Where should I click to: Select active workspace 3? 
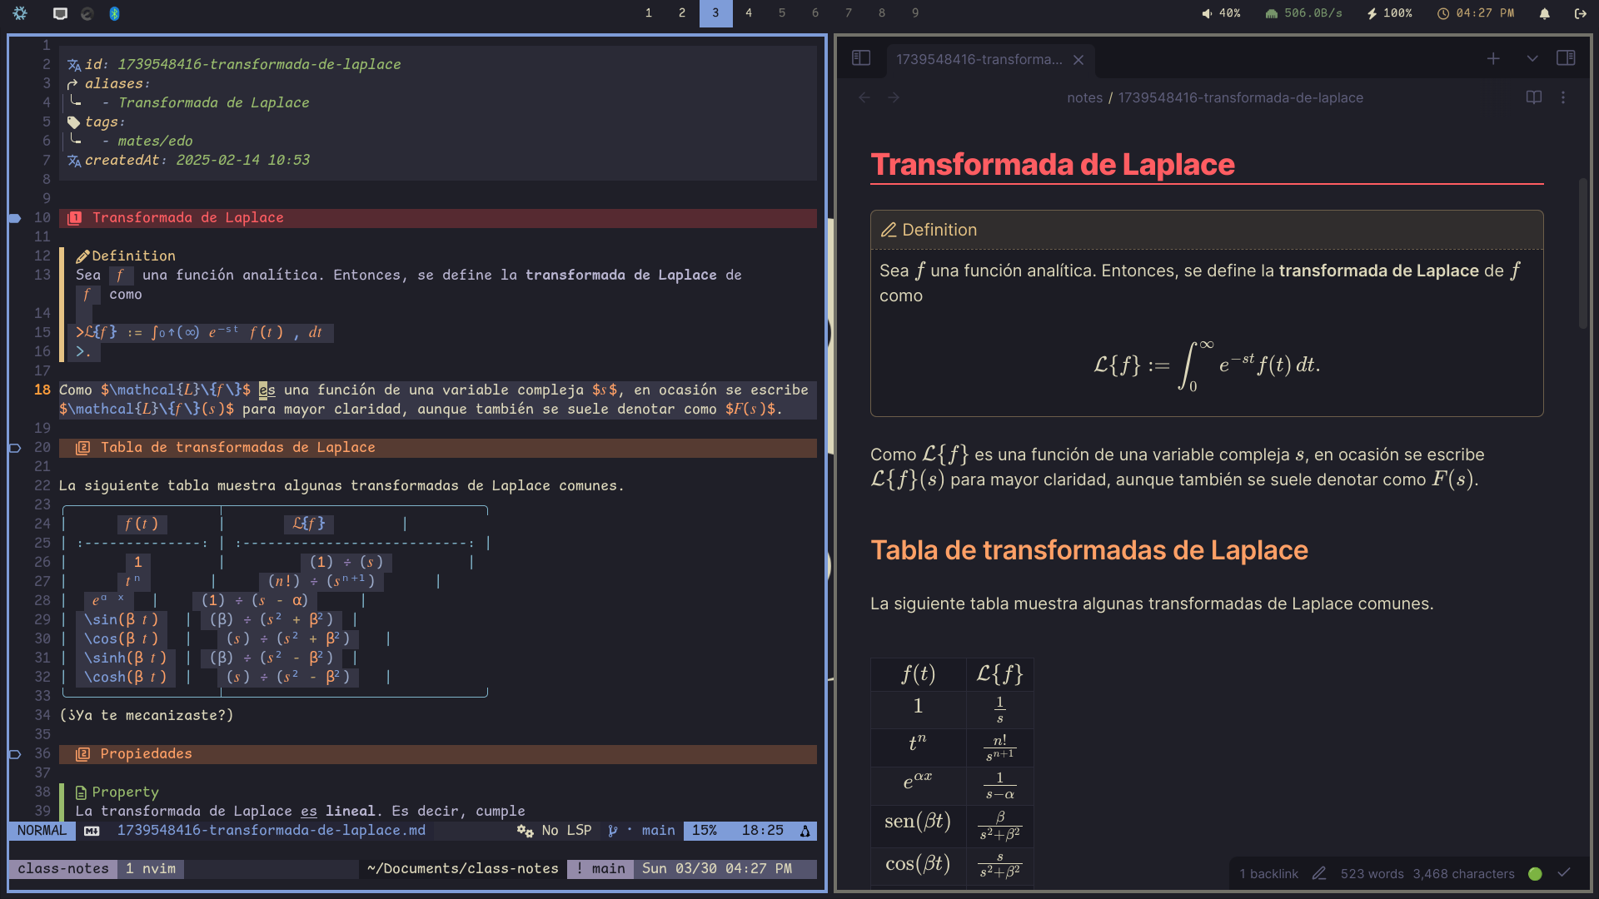click(715, 13)
